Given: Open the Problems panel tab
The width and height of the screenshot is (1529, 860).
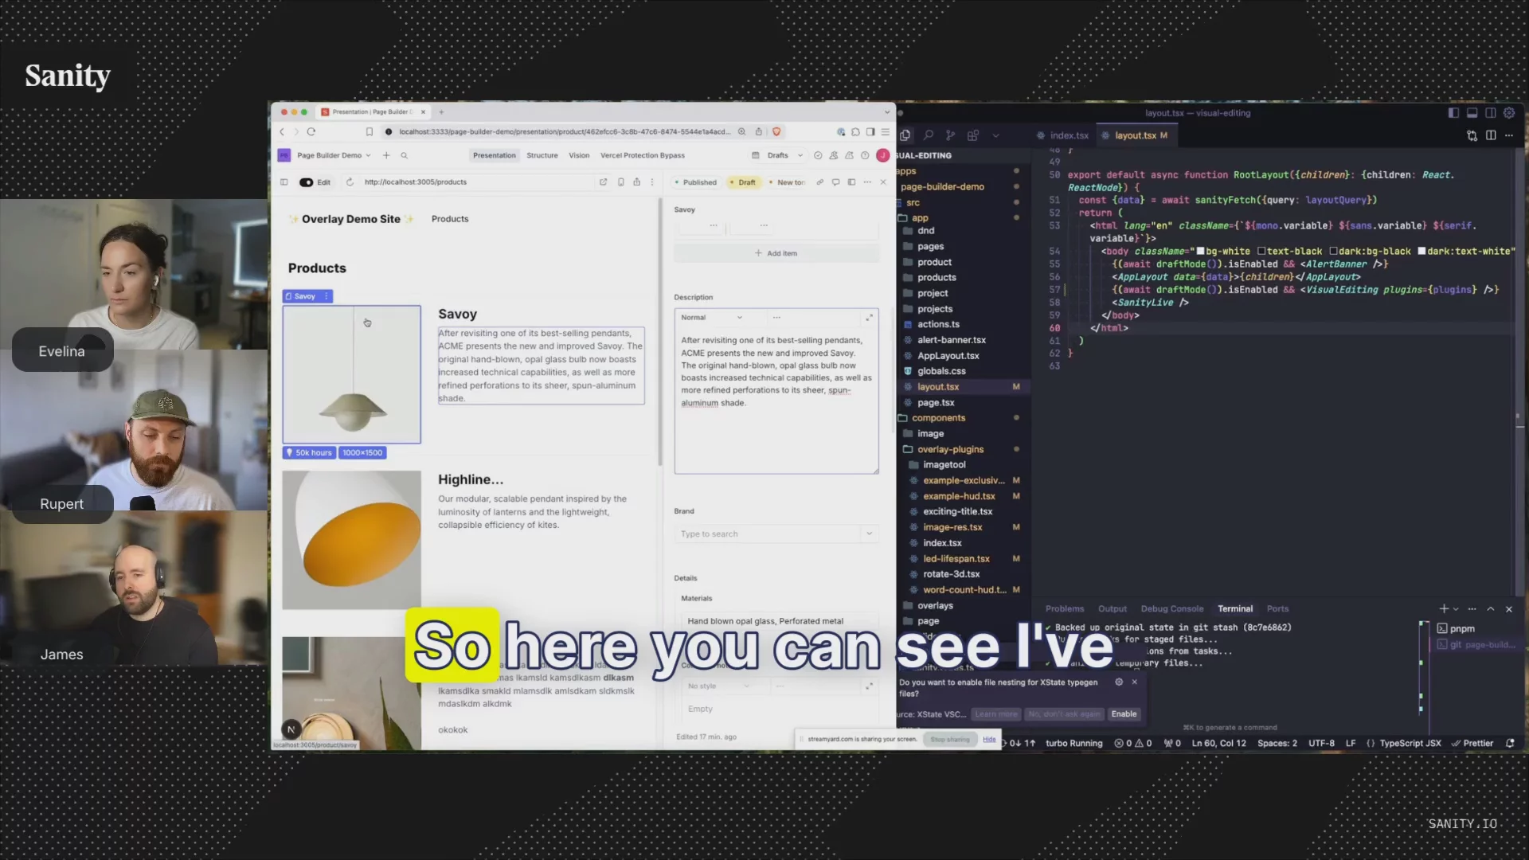Looking at the screenshot, I should [x=1064, y=609].
